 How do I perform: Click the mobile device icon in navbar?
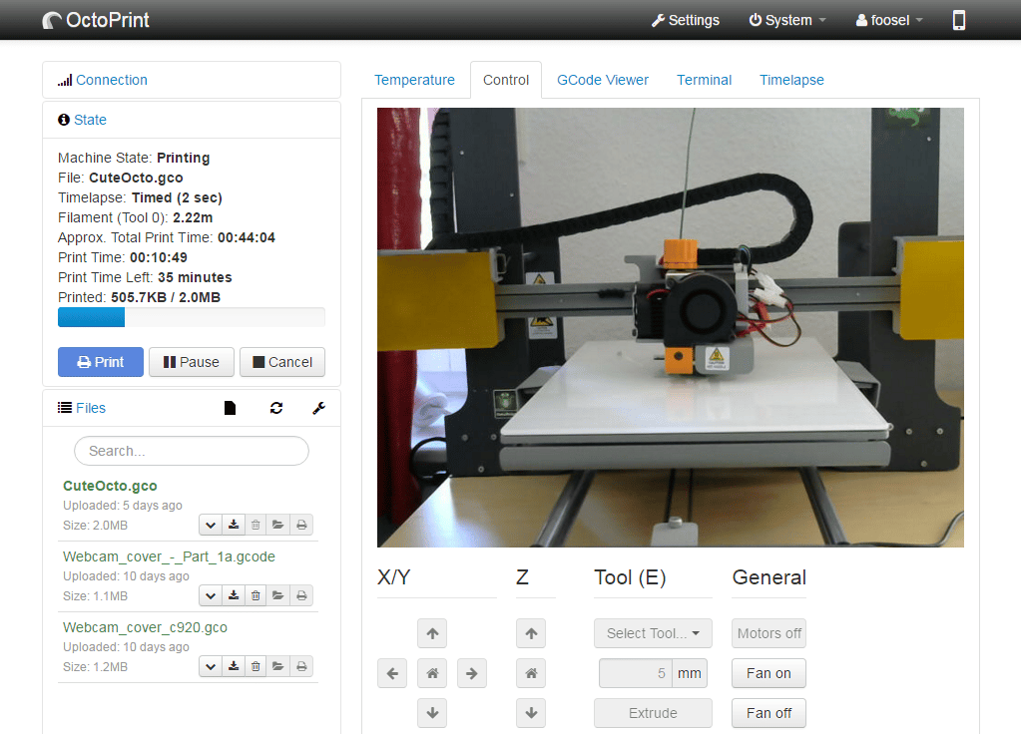coord(959,20)
